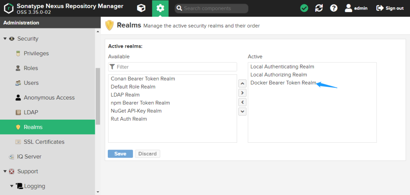The width and height of the screenshot is (410, 195).
Task: Open the Help question mark icon
Action: (x=334, y=8)
